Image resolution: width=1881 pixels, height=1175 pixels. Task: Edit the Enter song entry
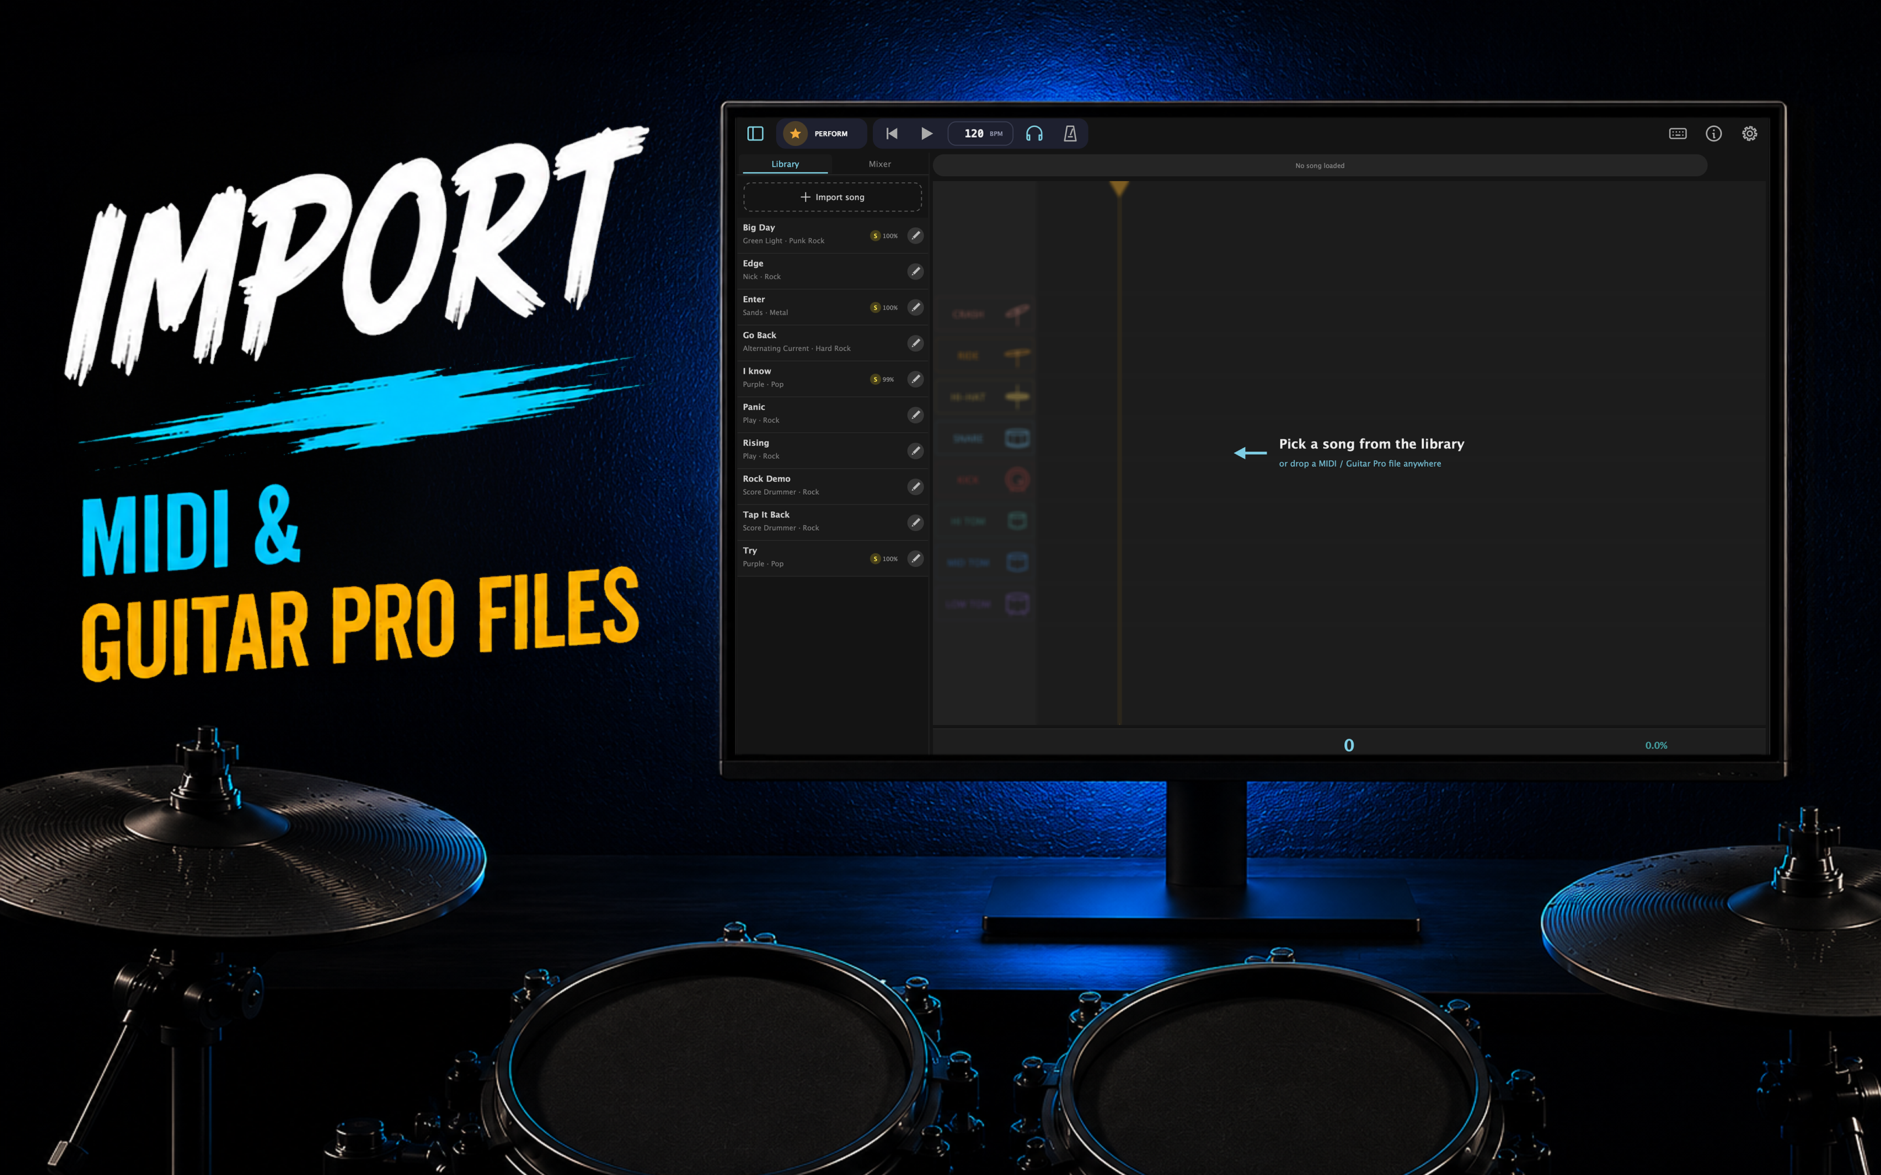pos(916,307)
